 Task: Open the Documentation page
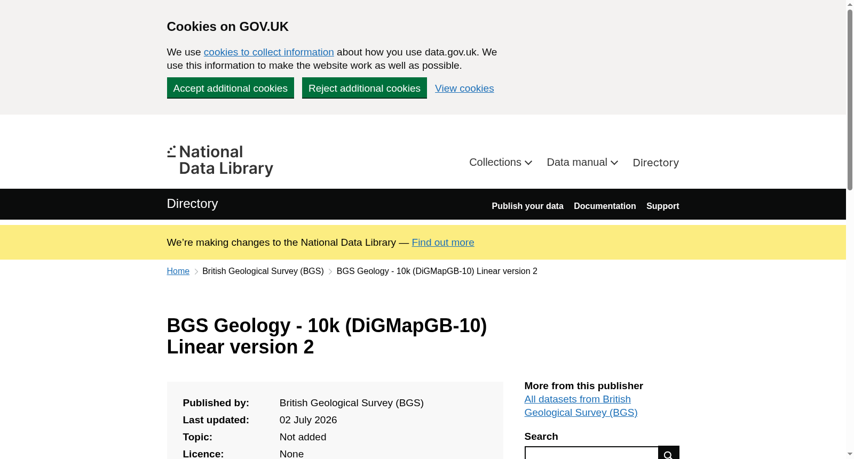[605, 206]
